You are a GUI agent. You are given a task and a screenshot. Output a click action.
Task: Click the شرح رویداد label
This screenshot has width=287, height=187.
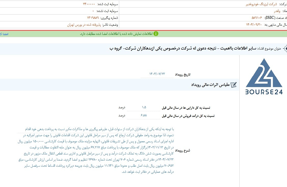tap(183, 150)
